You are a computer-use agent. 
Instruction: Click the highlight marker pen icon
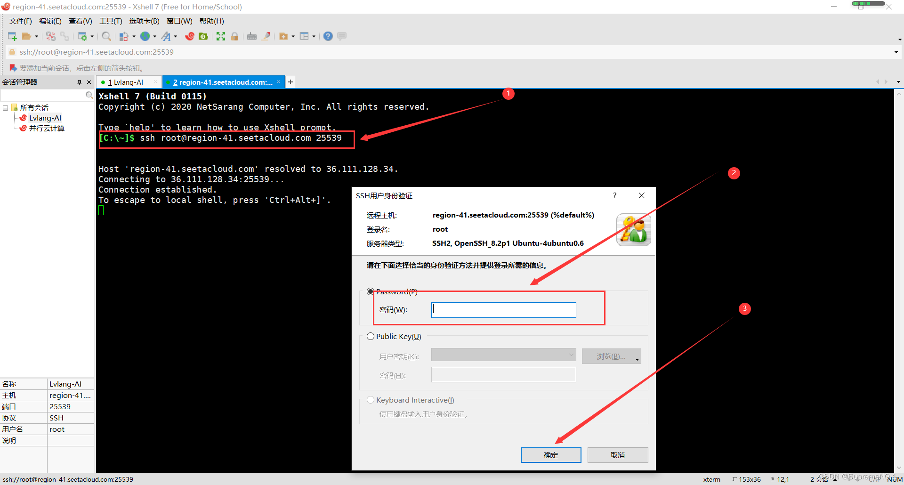tap(266, 36)
